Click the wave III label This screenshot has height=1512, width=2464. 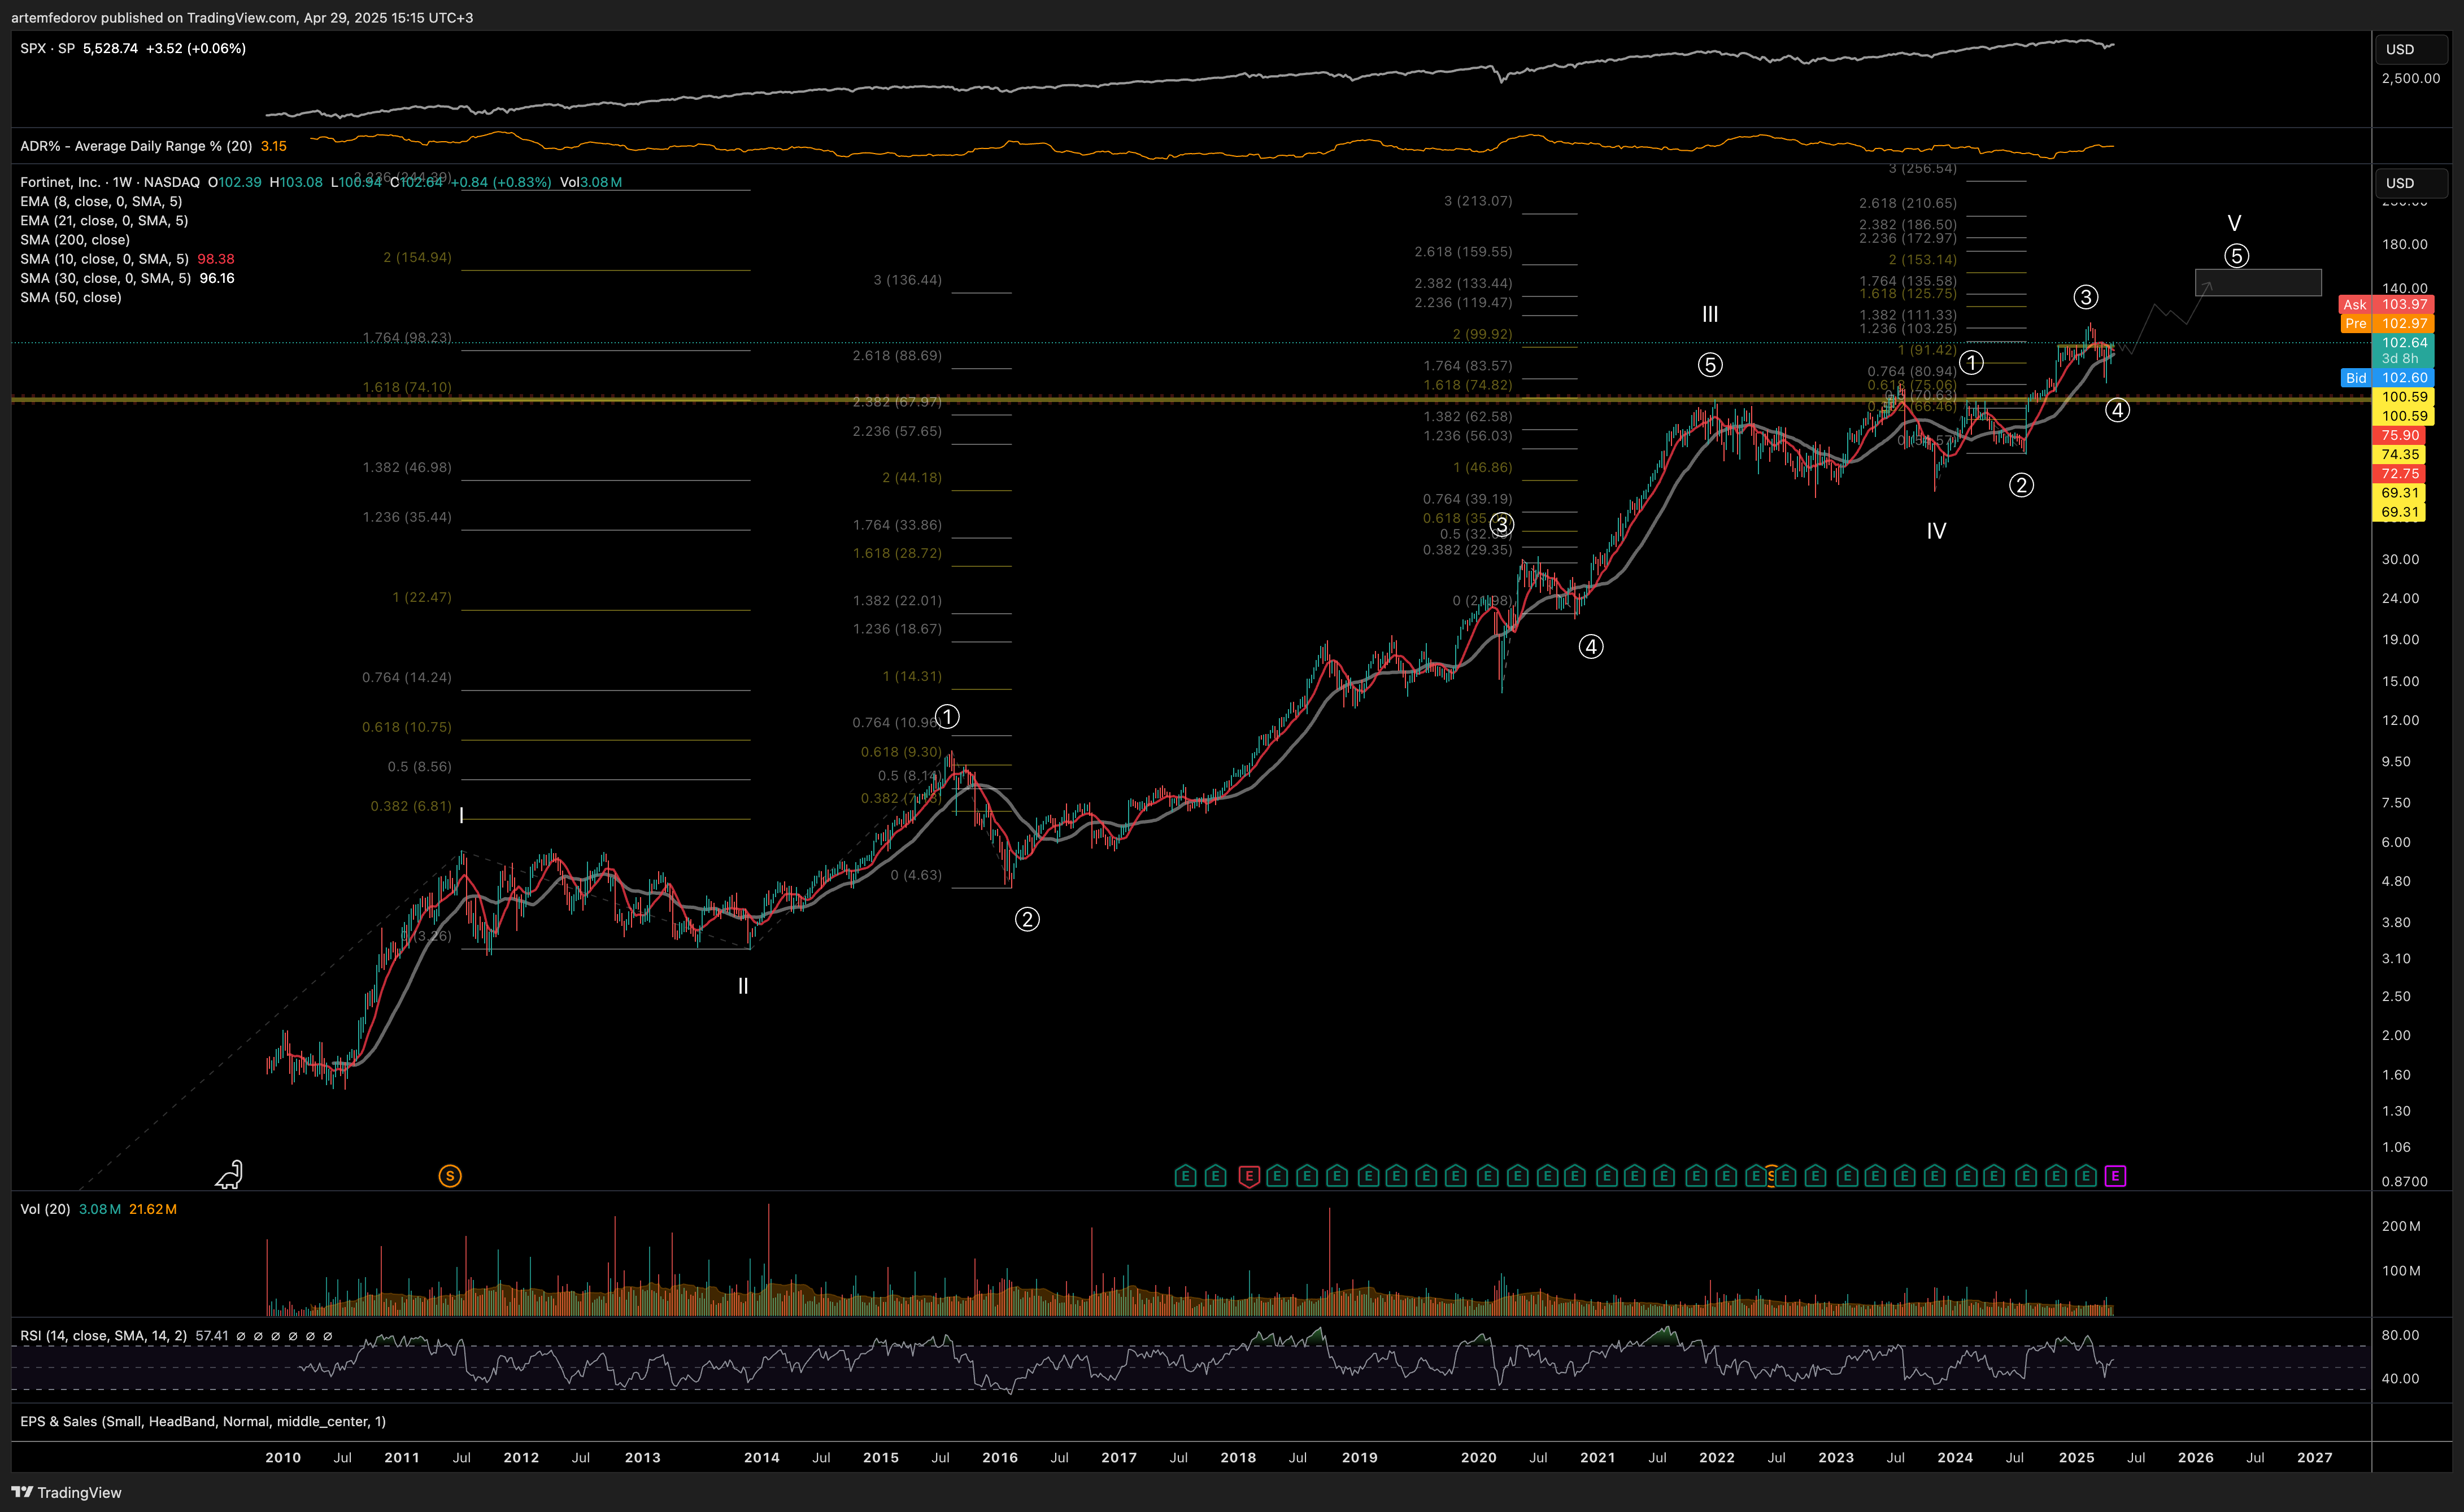[1710, 314]
